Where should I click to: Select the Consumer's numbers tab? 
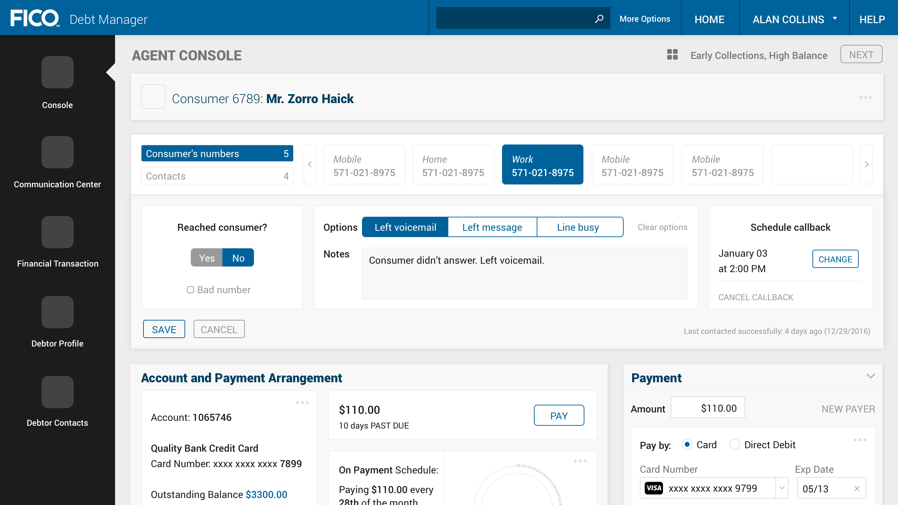click(217, 153)
